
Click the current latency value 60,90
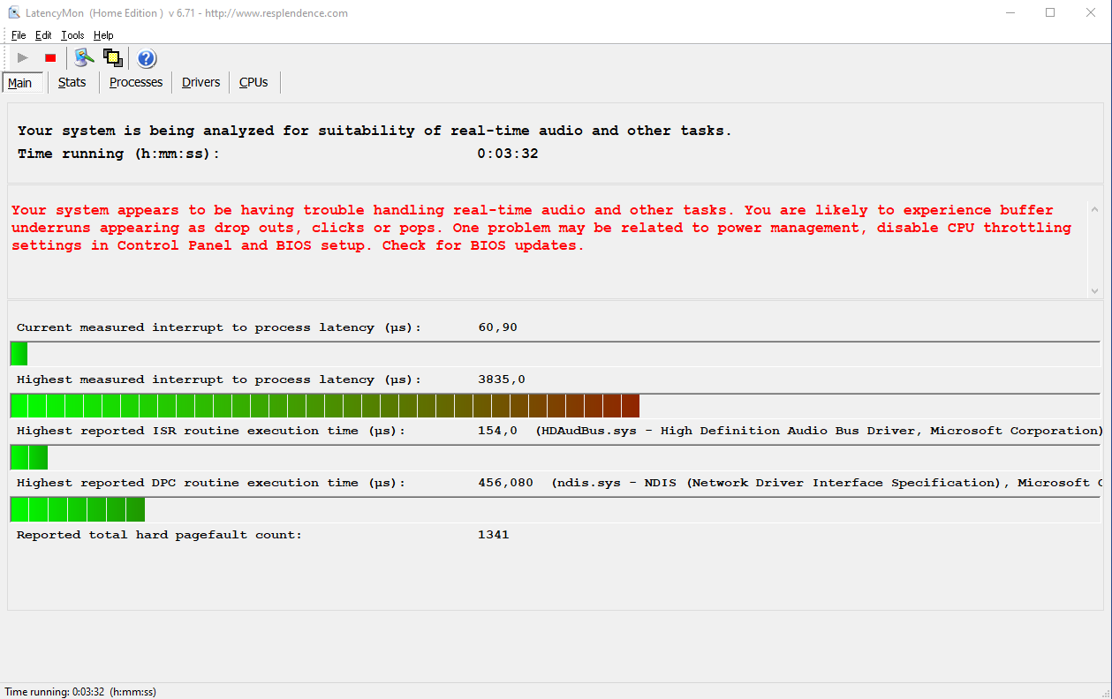point(498,327)
